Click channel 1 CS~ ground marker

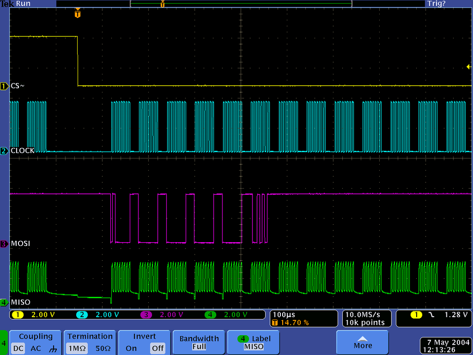[x=4, y=86]
